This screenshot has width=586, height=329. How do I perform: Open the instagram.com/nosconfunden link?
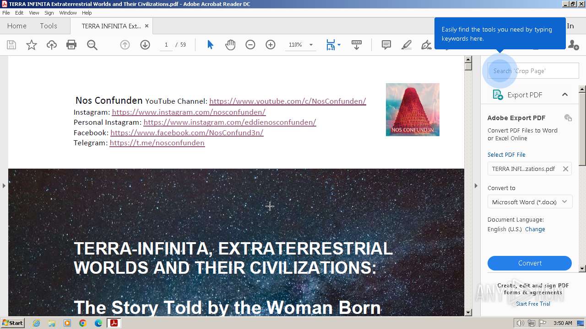coord(189,112)
